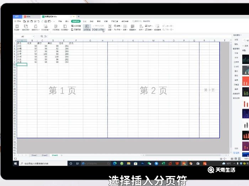The width and height of the screenshot is (249, 186).
Task: Click the Windows Start button
Action: click(x=15, y=164)
